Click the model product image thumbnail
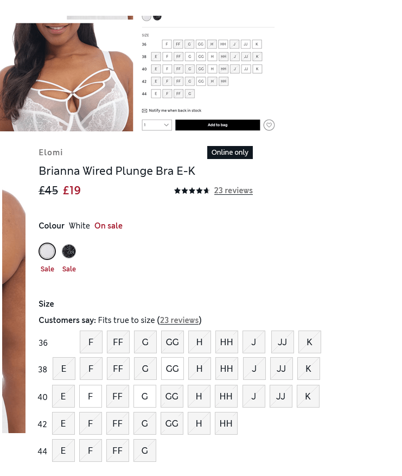402x476 pixels. 66,77
